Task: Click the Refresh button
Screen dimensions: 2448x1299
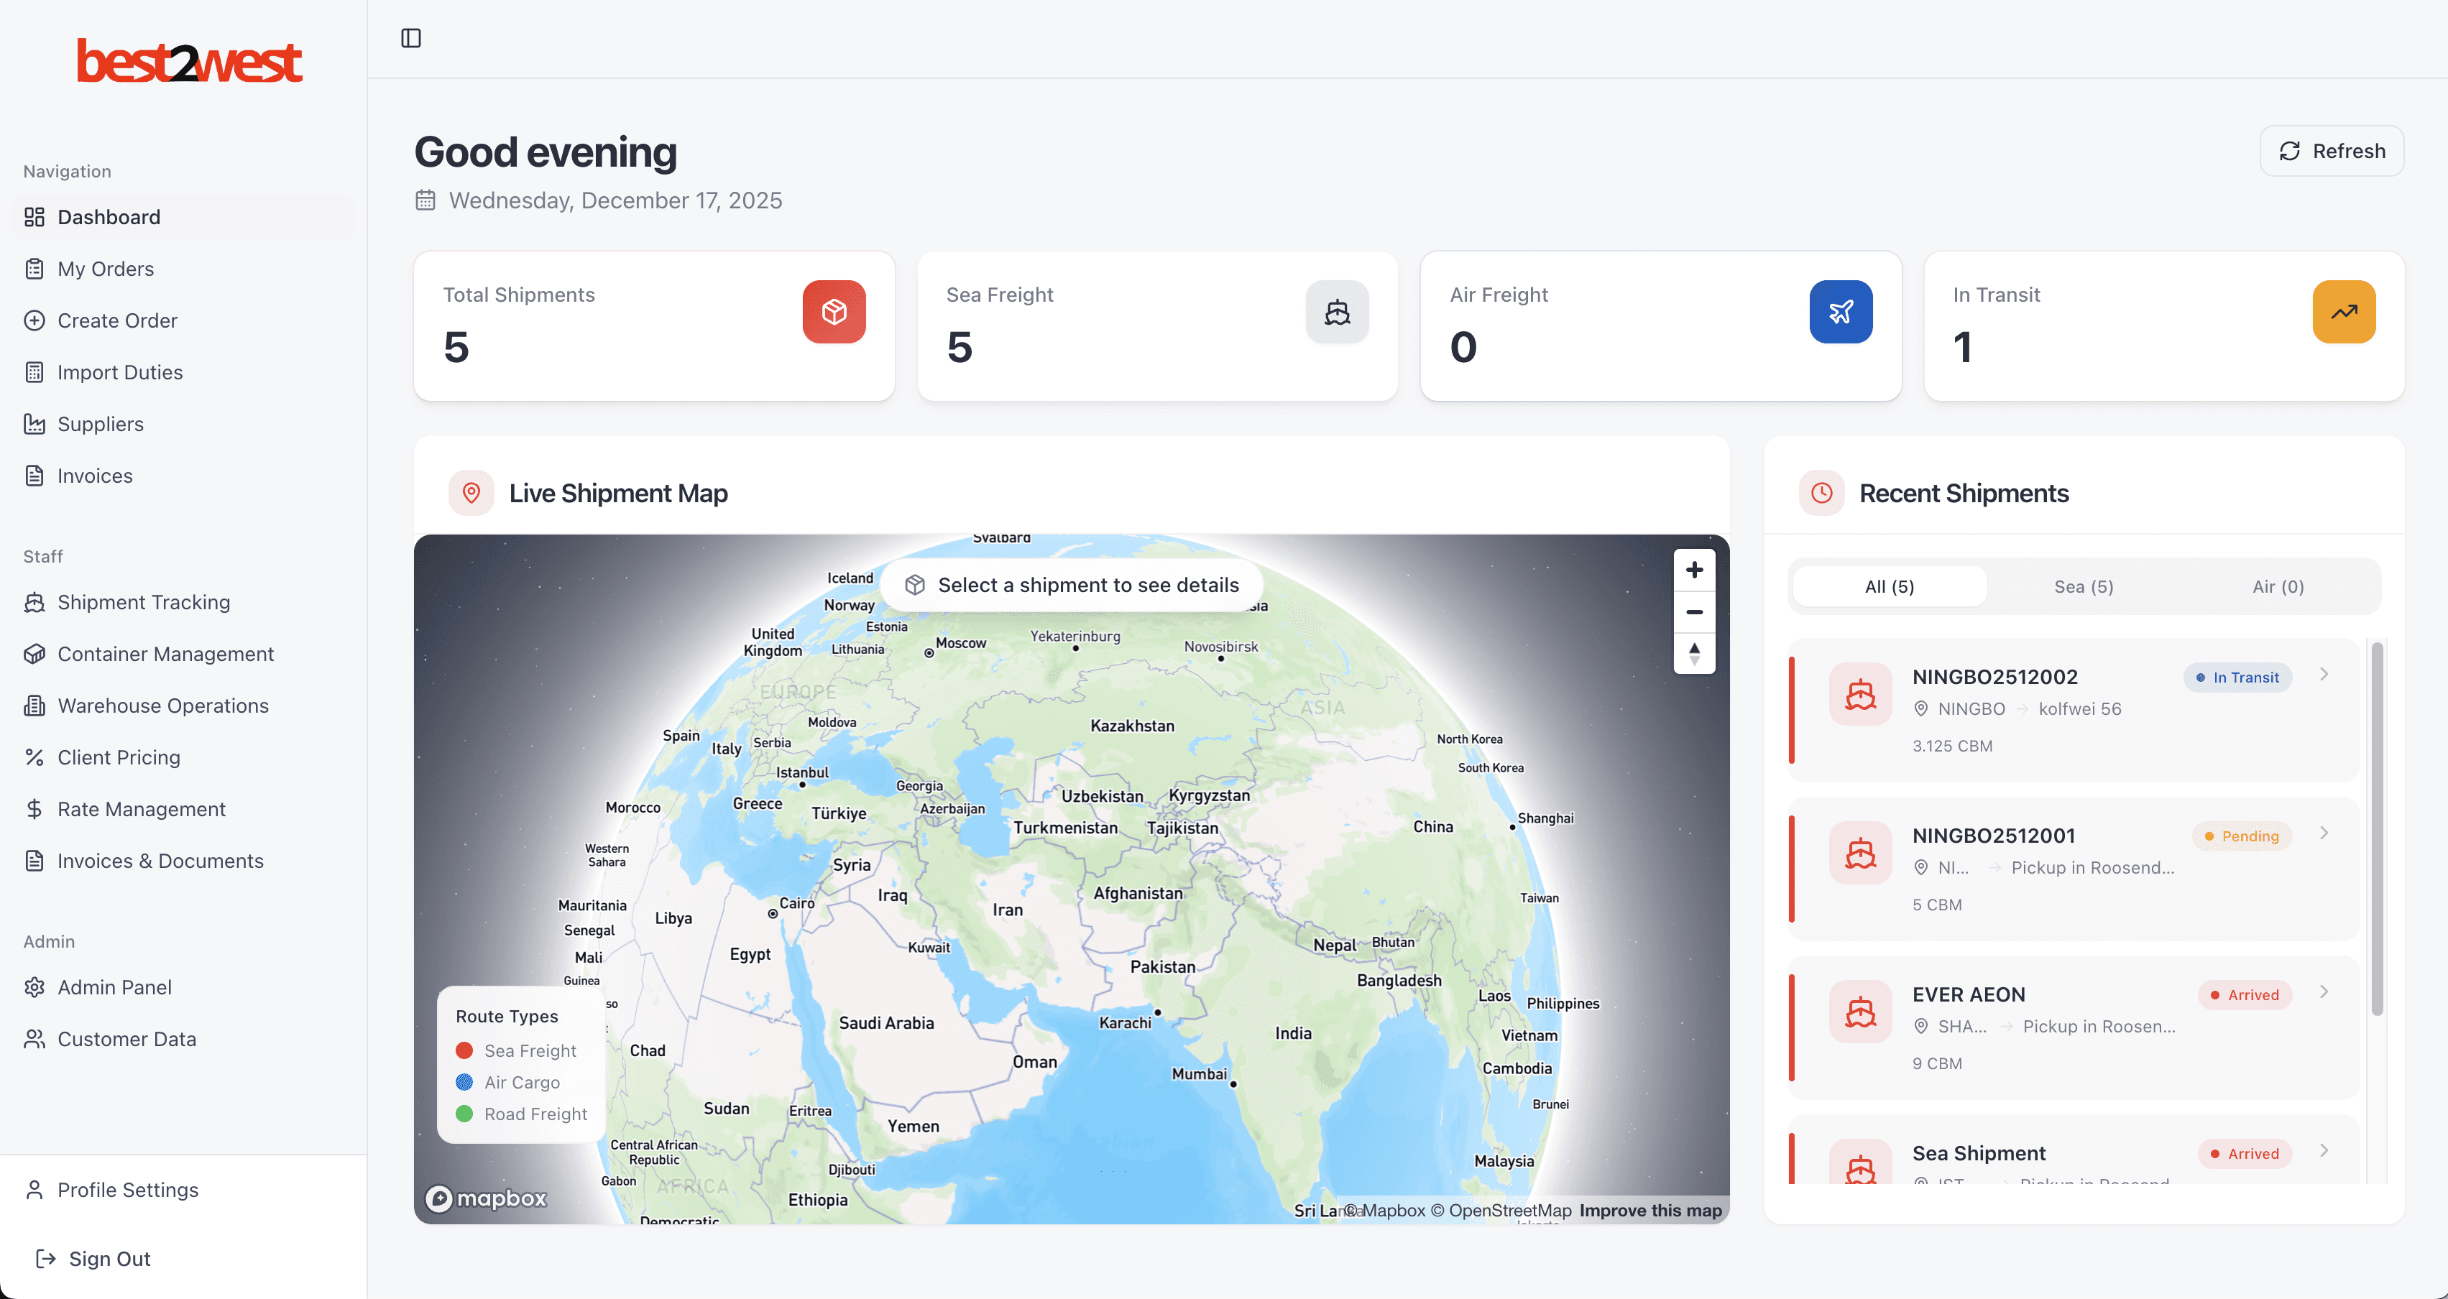Action: tap(2331, 150)
